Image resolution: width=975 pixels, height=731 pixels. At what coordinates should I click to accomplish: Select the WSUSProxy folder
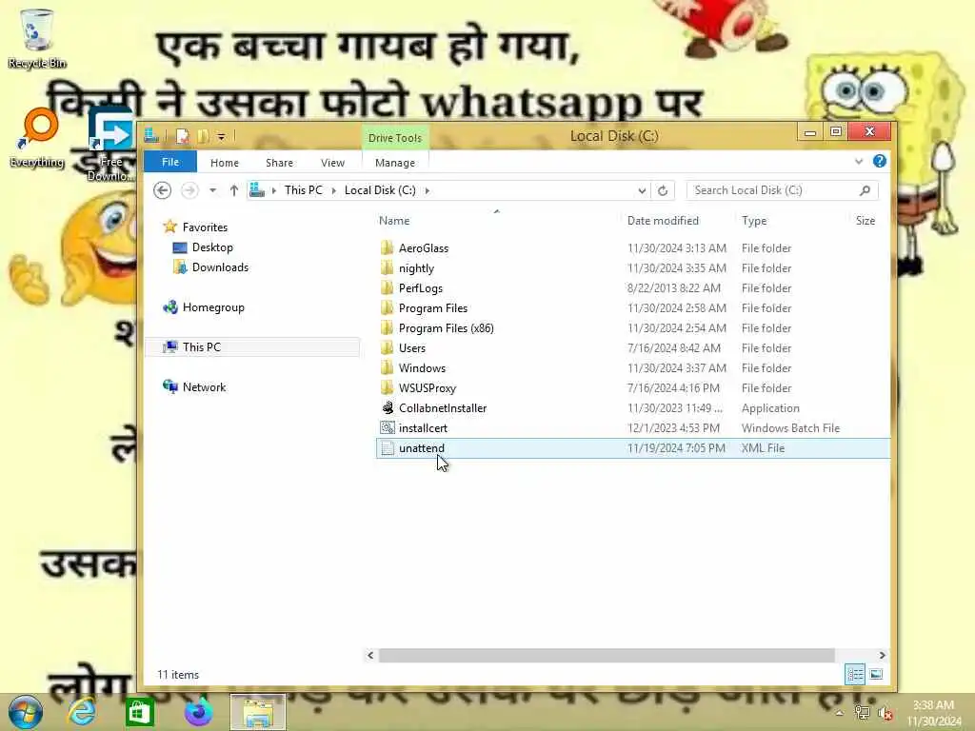428,388
